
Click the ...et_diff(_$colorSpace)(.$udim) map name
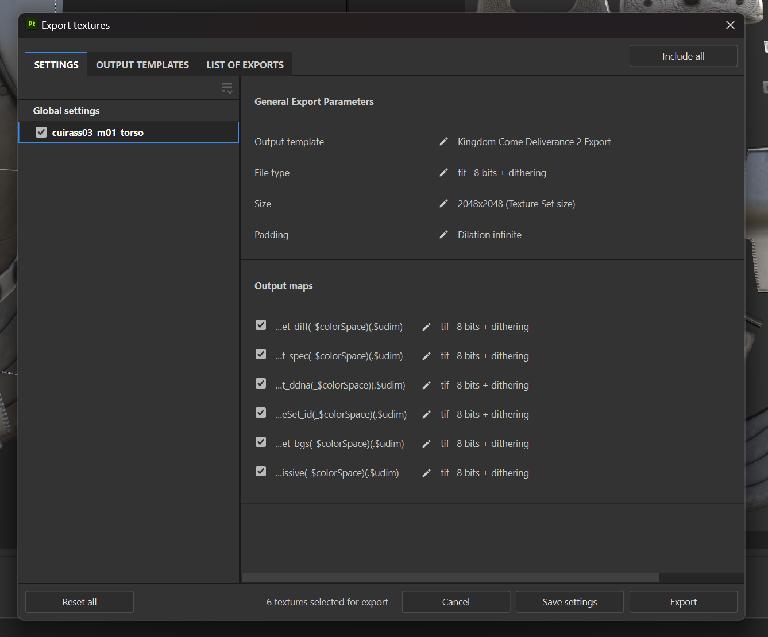[339, 327]
